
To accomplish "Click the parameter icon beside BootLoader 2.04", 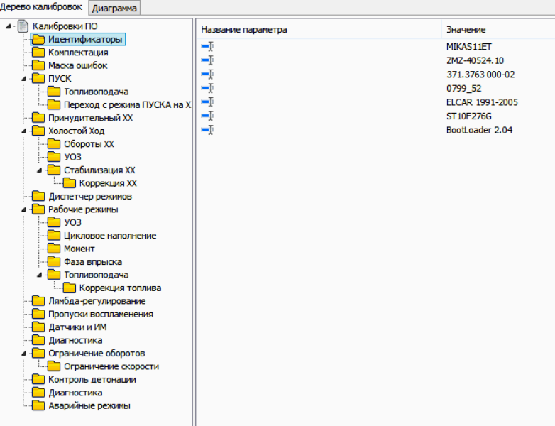I will [207, 130].
